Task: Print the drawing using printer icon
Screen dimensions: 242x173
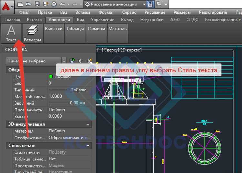Action: click(54, 4)
